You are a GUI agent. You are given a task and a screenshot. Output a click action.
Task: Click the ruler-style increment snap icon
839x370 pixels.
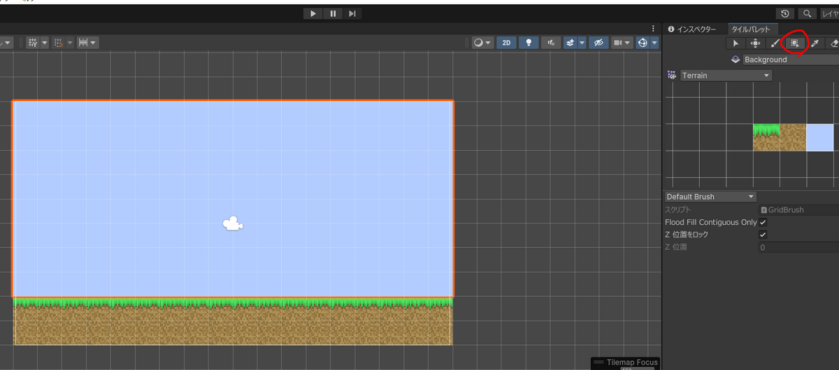pos(83,43)
